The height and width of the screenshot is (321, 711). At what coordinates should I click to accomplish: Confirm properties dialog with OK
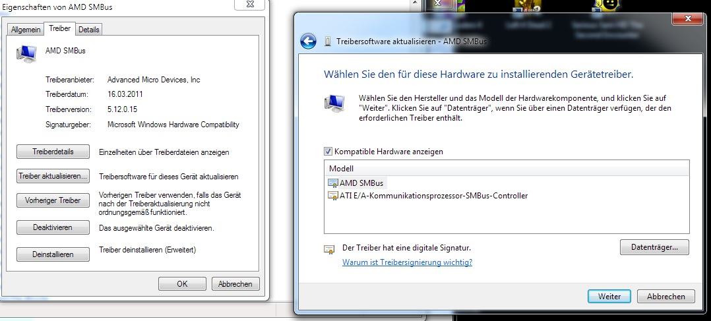pyautogui.click(x=182, y=284)
